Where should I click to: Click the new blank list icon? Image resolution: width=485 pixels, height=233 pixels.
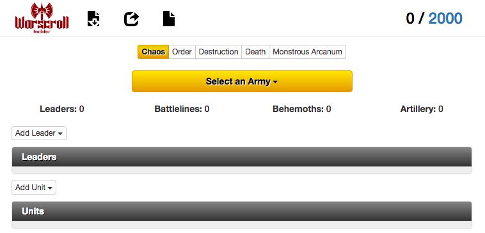point(169,19)
